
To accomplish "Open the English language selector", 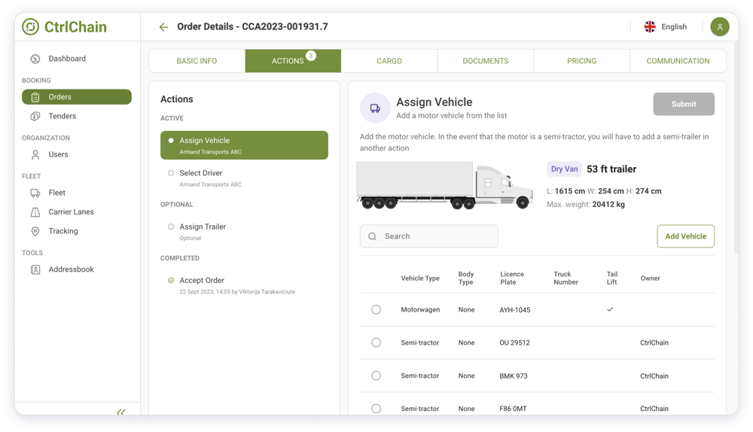I will point(666,27).
